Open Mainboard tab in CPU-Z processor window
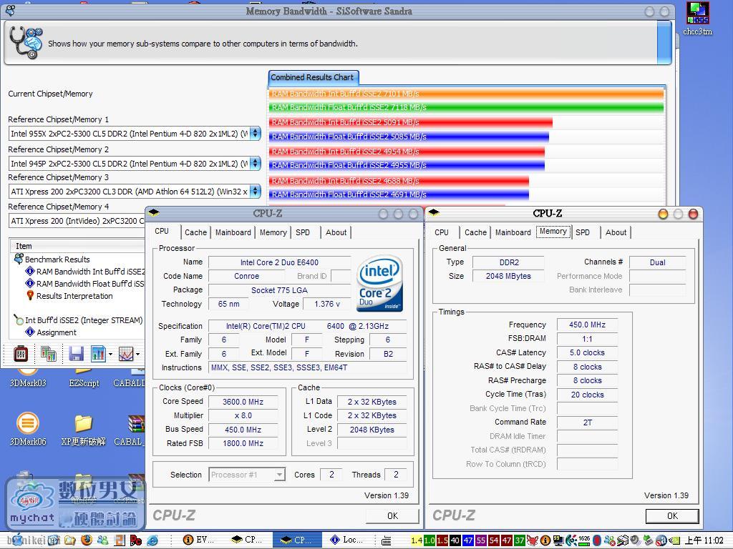The height and width of the screenshot is (549, 733). click(x=233, y=232)
